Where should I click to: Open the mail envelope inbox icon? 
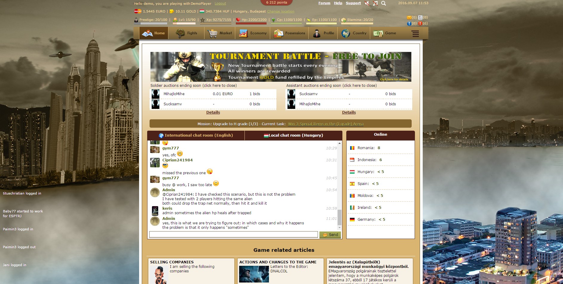coord(409,18)
